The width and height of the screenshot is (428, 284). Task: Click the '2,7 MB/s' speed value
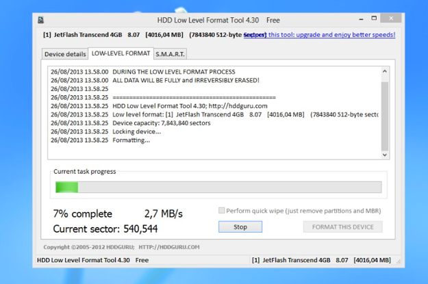pos(164,214)
